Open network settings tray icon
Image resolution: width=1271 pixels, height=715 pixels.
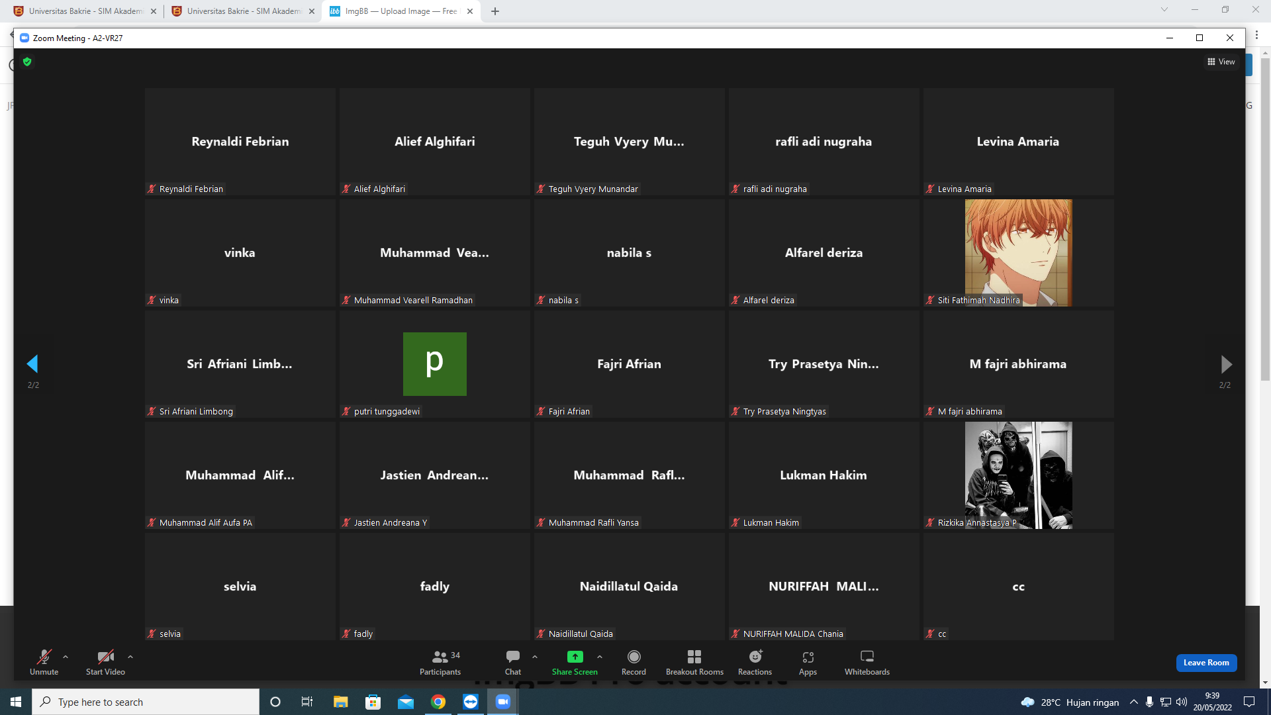pyautogui.click(x=1166, y=702)
